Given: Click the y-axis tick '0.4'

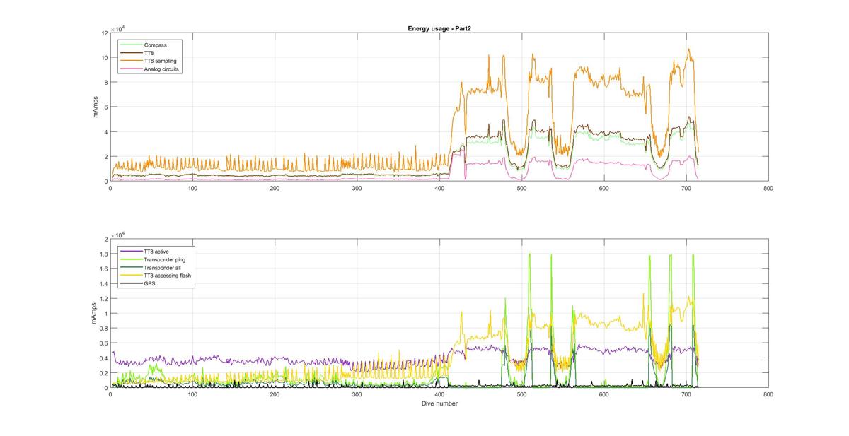Looking at the screenshot, I should pyautogui.click(x=103, y=358).
